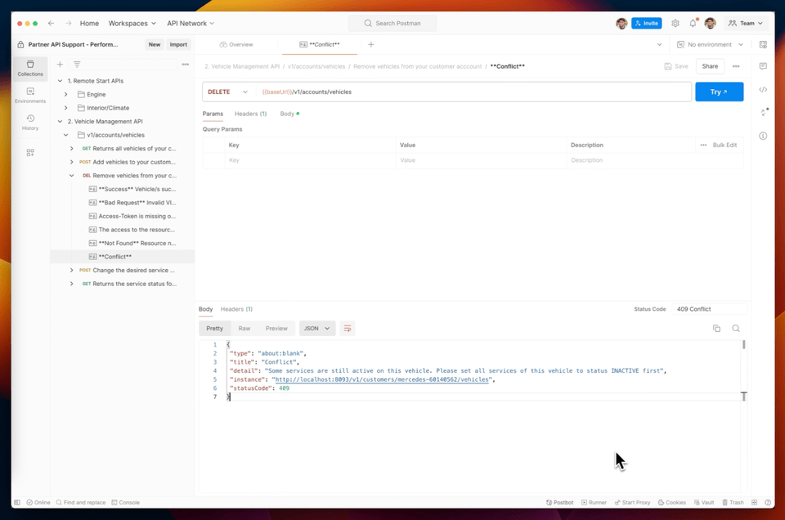Click Bulk Edit in query params
This screenshot has width=785, height=520.
pyautogui.click(x=724, y=146)
